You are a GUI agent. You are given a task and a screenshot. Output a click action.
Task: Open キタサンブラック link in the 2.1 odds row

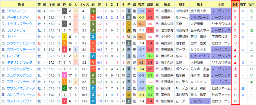point(19,24)
